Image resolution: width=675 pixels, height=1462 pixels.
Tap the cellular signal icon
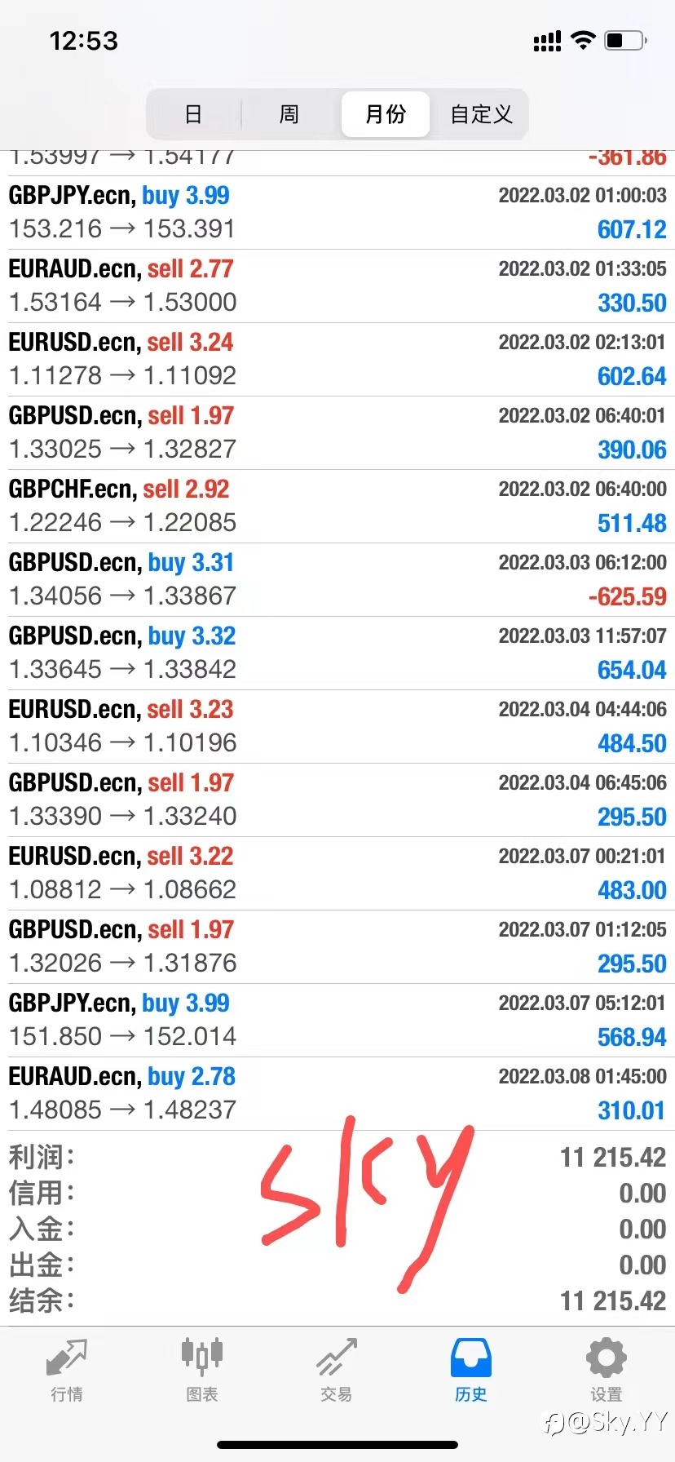[x=547, y=41]
